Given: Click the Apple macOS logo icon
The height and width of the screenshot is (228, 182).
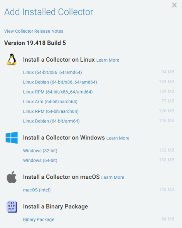Looking at the screenshot, I should click(12, 177).
